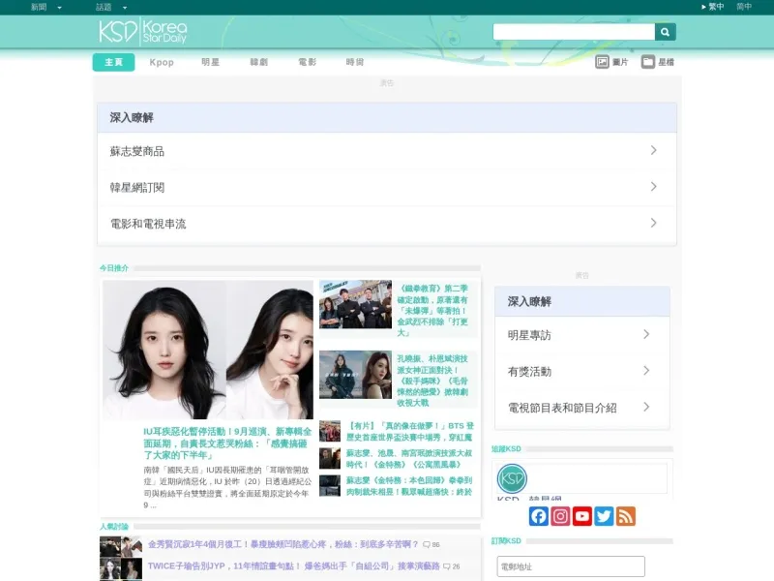Open the IU耳疾惡化暫停活動 headline
Image resolution: width=774 pixels, height=581 pixels.
[227, 443]
